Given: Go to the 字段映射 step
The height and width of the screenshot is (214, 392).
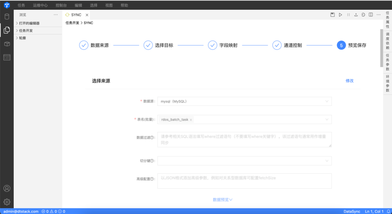Looking at the screenshot, I should click(x=223, y=45).
